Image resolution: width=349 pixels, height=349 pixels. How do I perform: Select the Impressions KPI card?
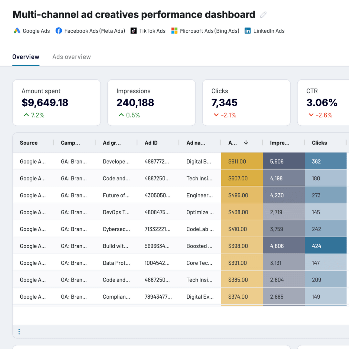[x=151, y=102]
